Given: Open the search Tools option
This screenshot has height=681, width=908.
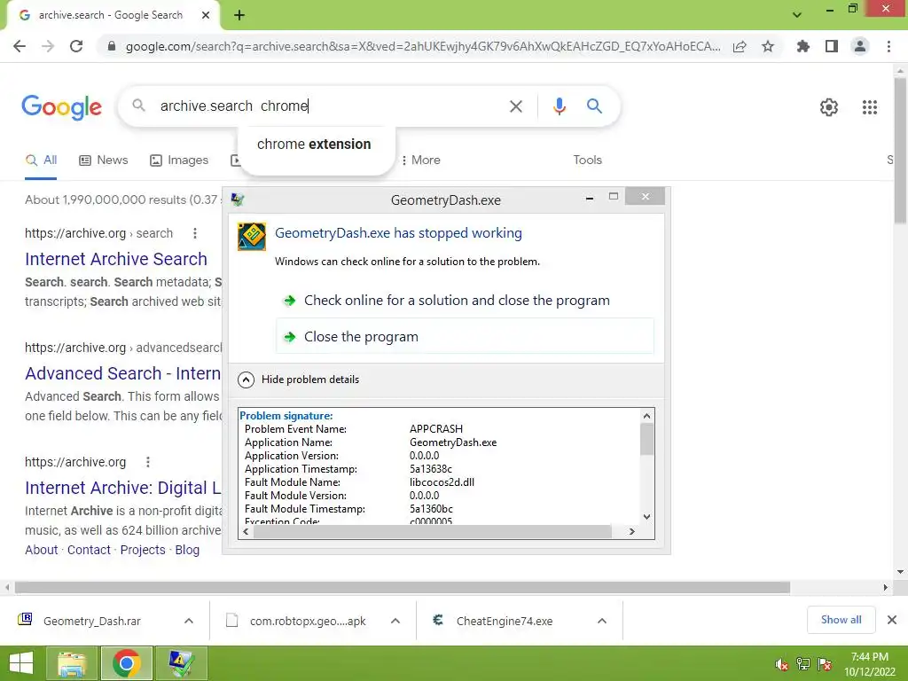Looking at the screenshot, I should click(587, 160).
